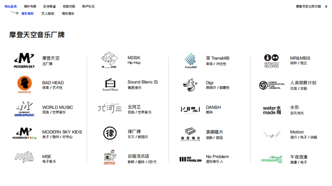Select the Sound Blanc 白 logo
The image size is (332, 186).
pos(110,85)
